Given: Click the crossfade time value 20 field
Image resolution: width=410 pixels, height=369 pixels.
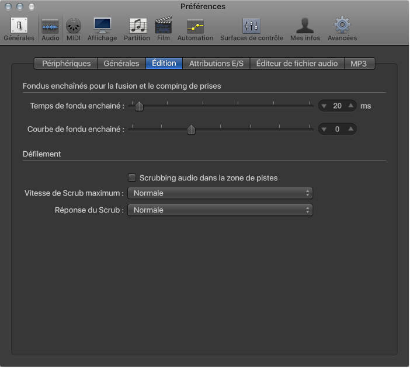Looking at the screenshot, I should click(338, 106).
